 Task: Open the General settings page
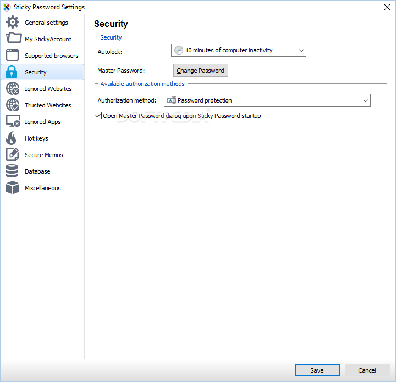(42, 23)
